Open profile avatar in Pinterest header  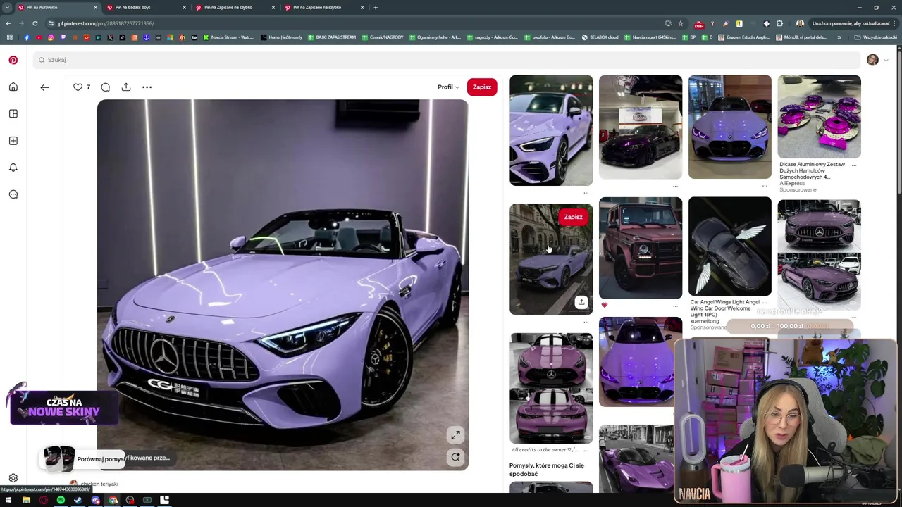[872, 60]
